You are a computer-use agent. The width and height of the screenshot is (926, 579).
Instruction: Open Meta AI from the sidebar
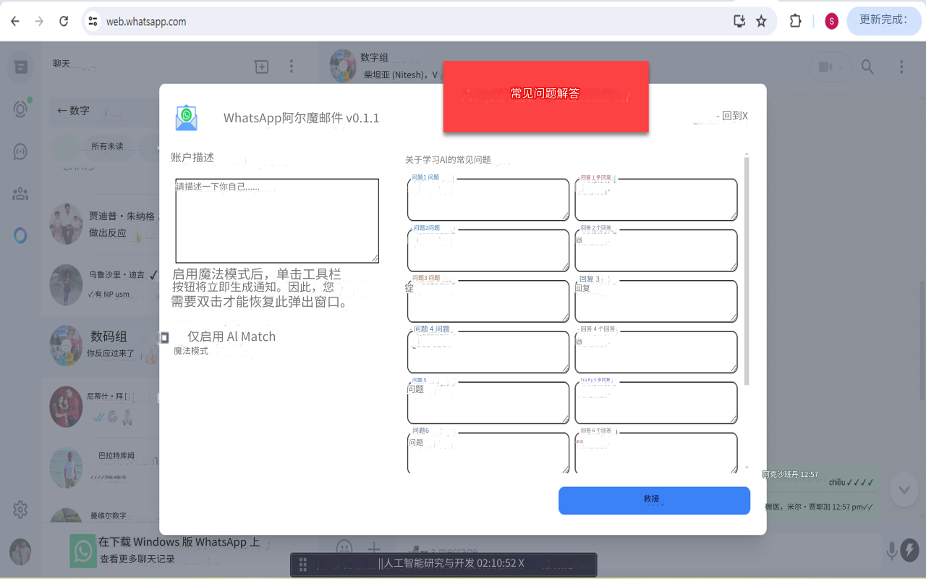click(20, 234)
